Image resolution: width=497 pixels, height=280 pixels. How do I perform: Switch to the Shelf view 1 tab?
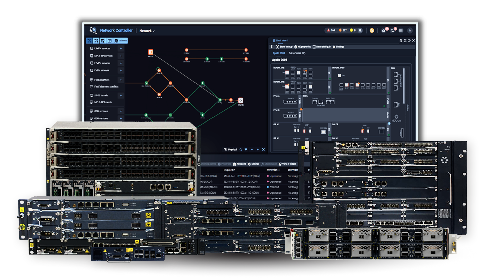280,41
